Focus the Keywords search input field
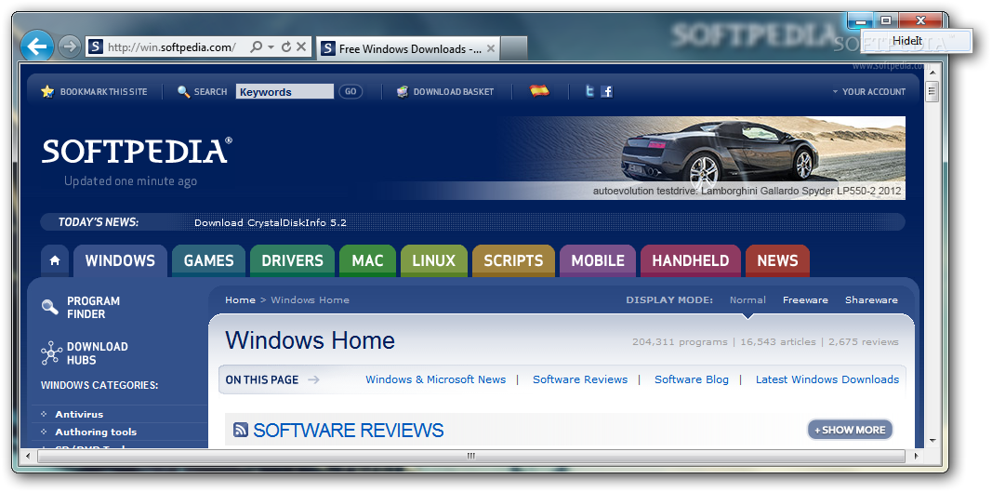 tap(284, 92)
